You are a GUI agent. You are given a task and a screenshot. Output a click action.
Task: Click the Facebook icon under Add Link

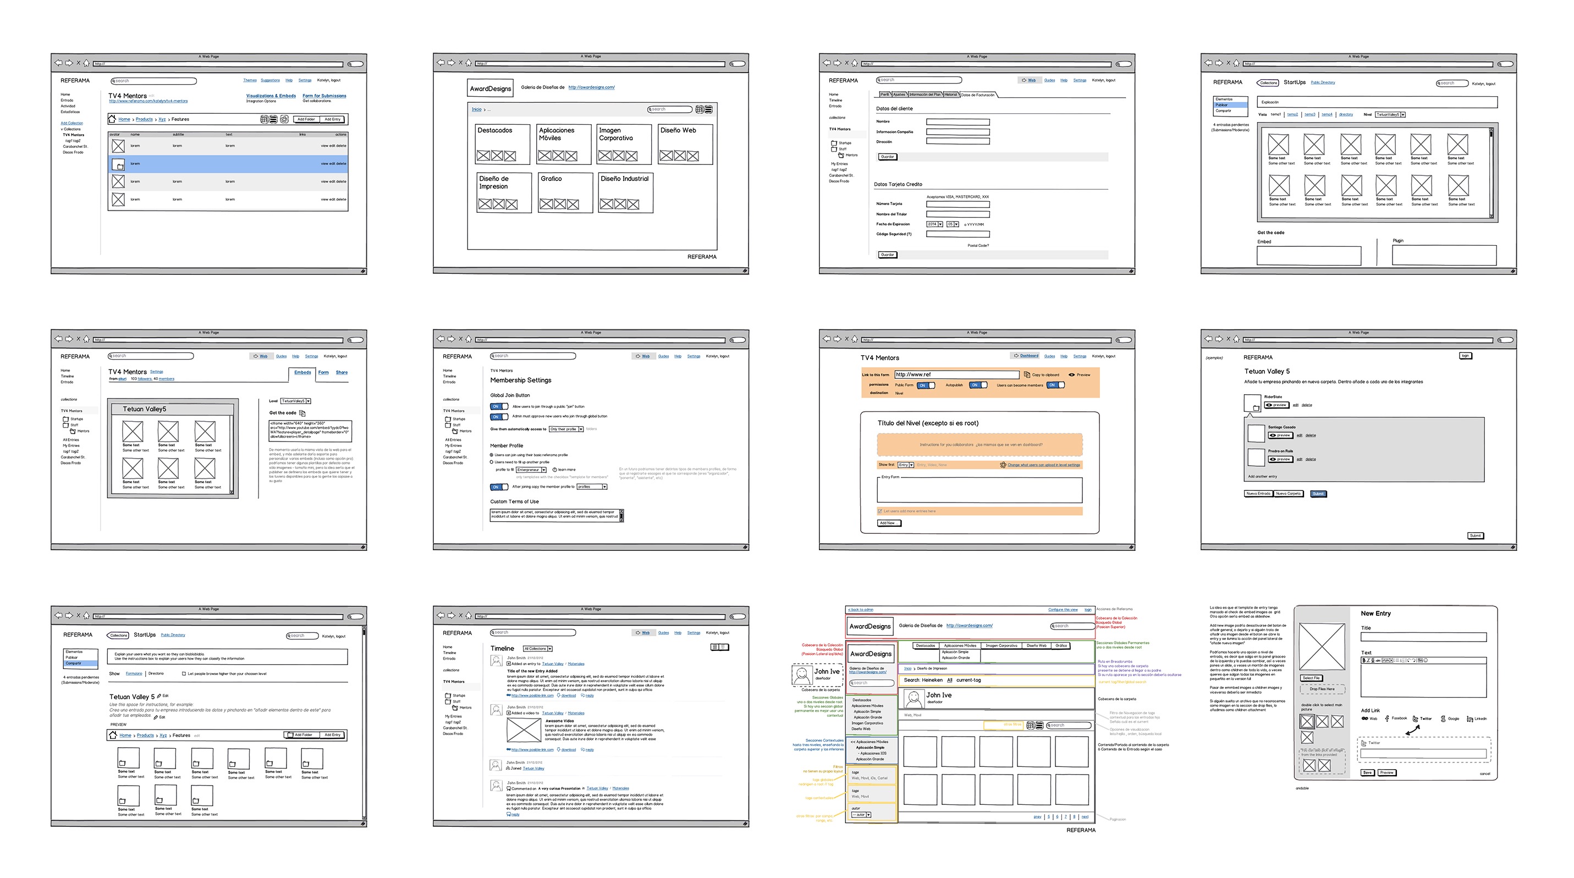coord(1387,719)
